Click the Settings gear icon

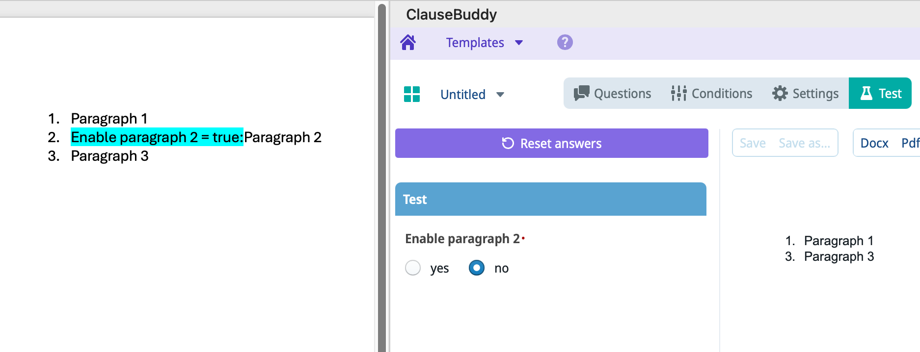(780, 93)
